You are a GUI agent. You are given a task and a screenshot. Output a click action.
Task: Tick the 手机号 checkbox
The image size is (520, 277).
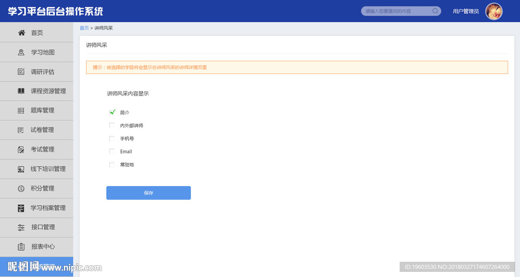pyautogui.click(x=112, y=138)
